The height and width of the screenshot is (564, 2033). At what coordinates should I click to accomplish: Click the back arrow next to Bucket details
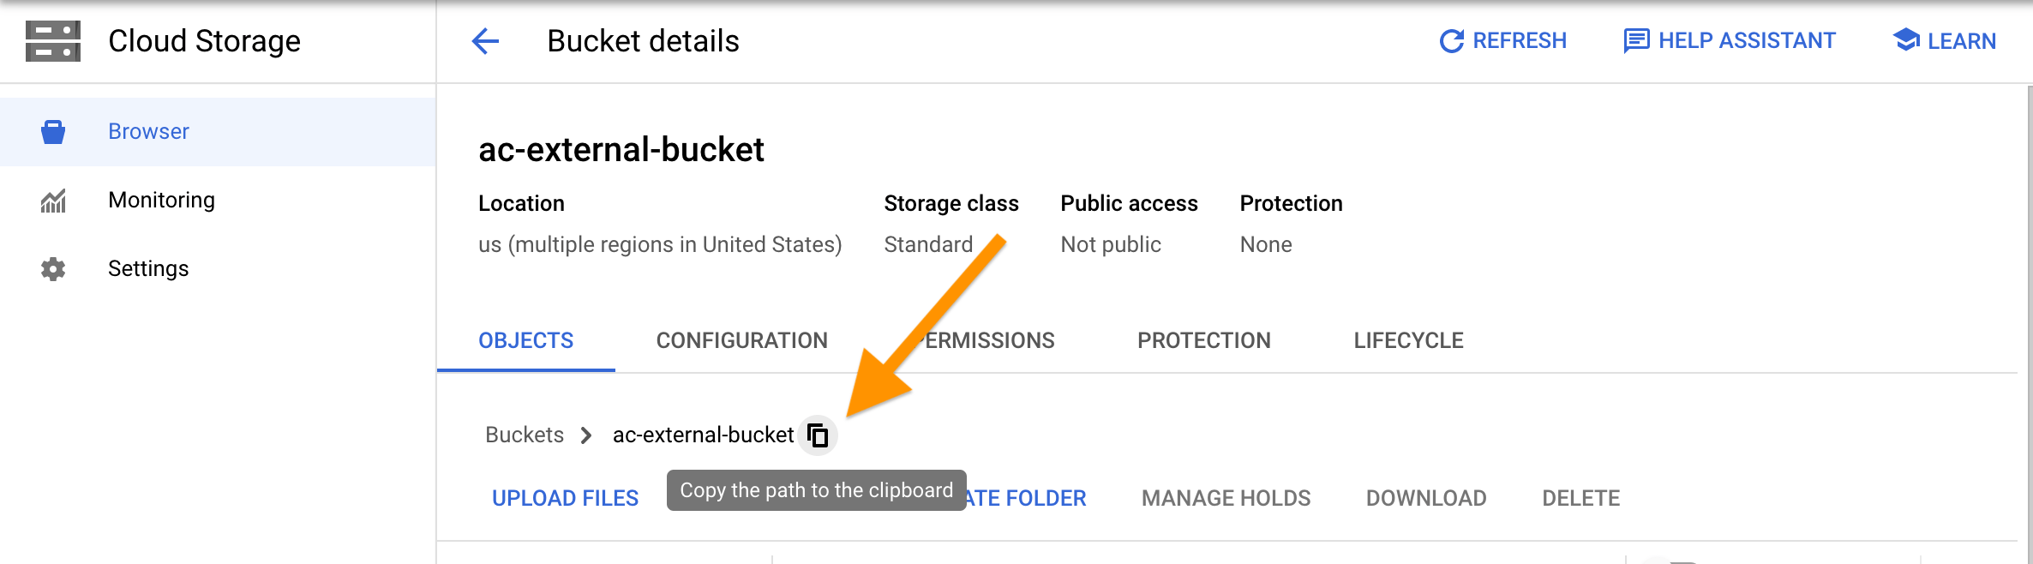(484, 40)
